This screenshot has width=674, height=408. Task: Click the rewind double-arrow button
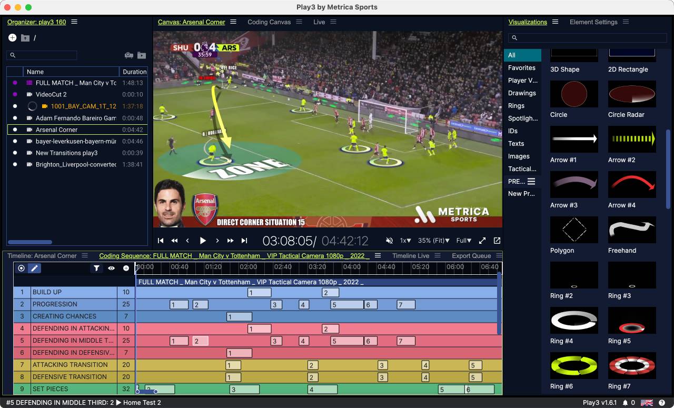[174, 241]
